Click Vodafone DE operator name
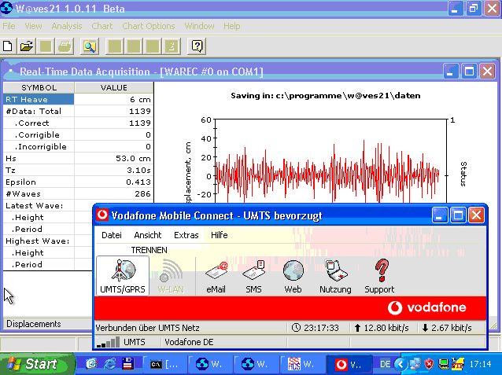This screenshot has width=502, height=375. click(189, 342)
